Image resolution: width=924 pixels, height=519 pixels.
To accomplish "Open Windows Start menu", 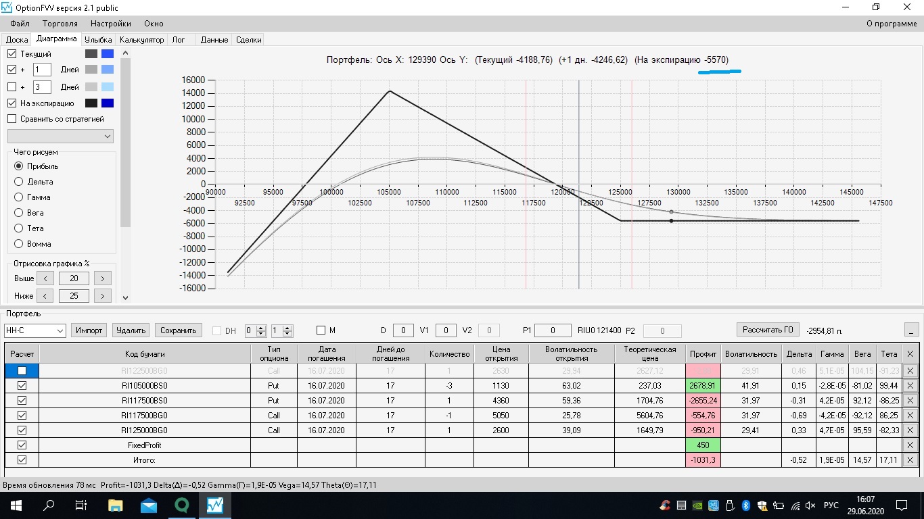I will point(16,505).
